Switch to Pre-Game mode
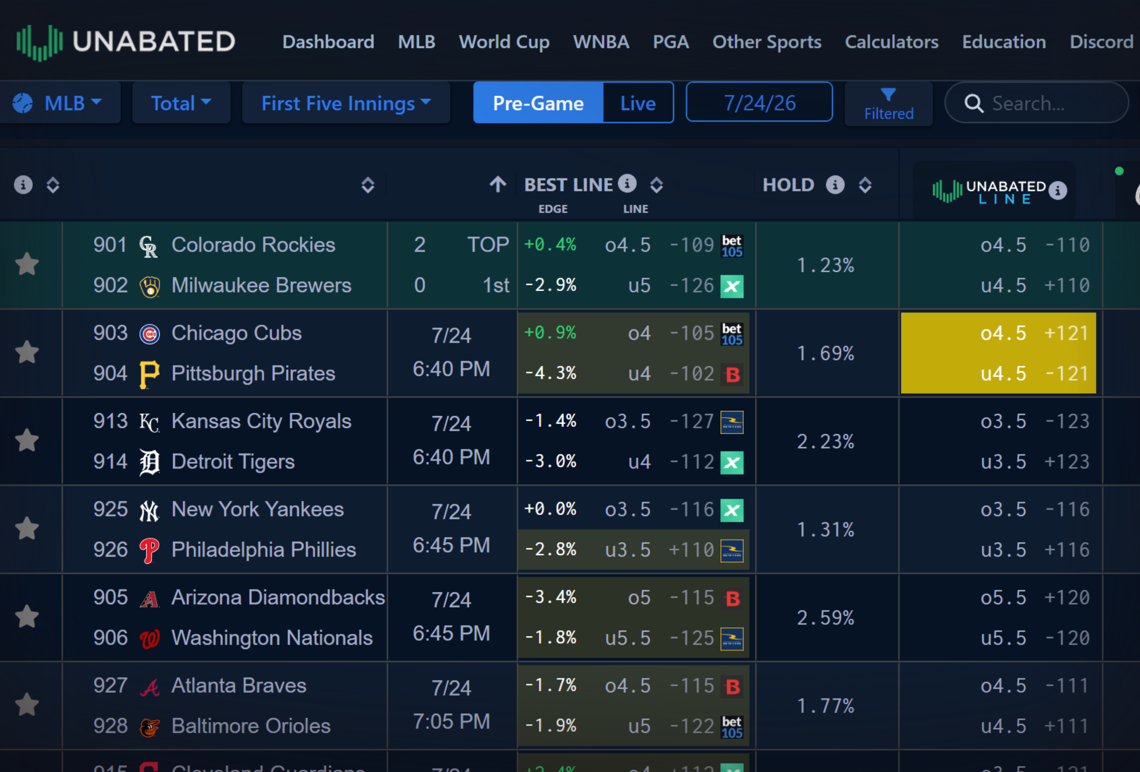Screen dimensions: 1140x772 538,103
